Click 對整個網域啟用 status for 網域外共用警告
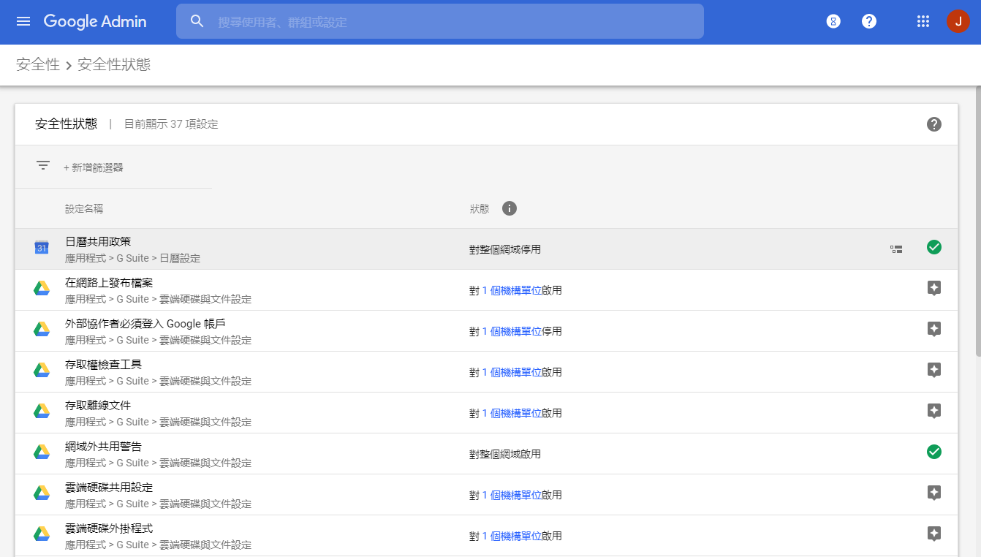The width and height of the screenshot is (981, 557). pyautogui.click(x=505, y=454)
